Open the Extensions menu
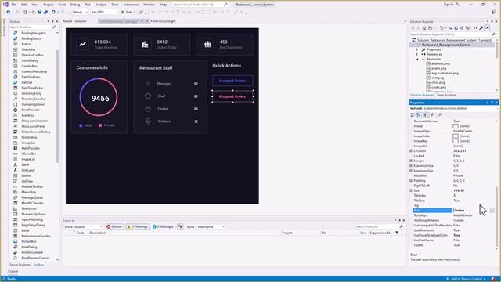 coord(131,5)
